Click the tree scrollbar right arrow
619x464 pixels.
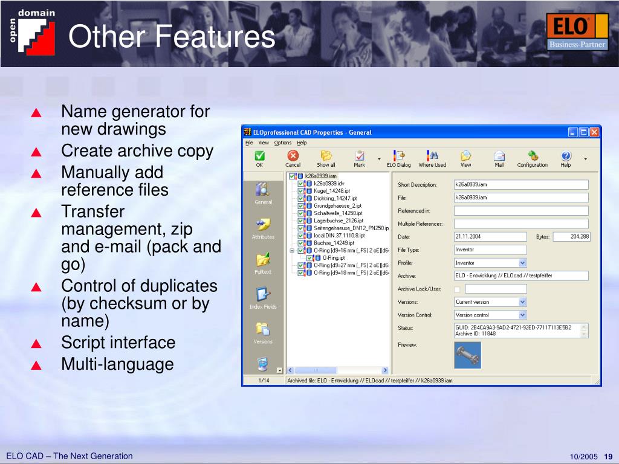coord(385,370)
